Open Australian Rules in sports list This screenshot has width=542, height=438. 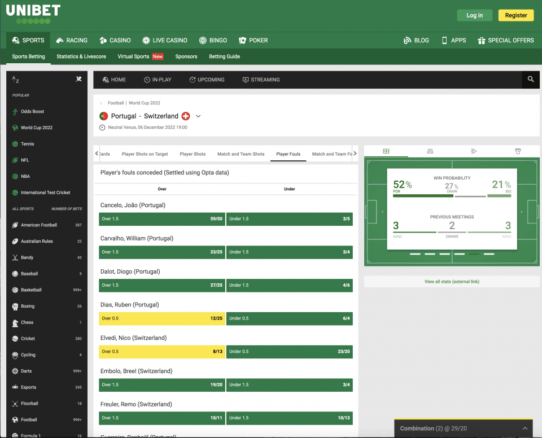tap(37, 242)
